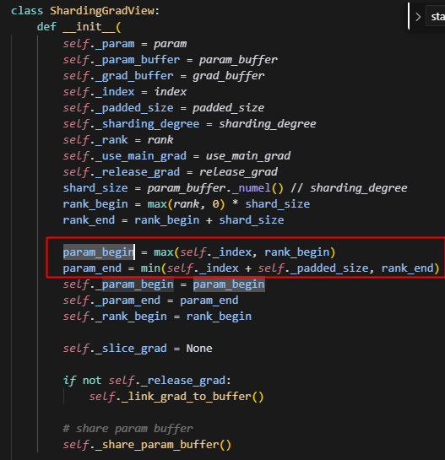
Task: Click 'if not self._release_grad:' condition
Action: (x=148, y=381)
